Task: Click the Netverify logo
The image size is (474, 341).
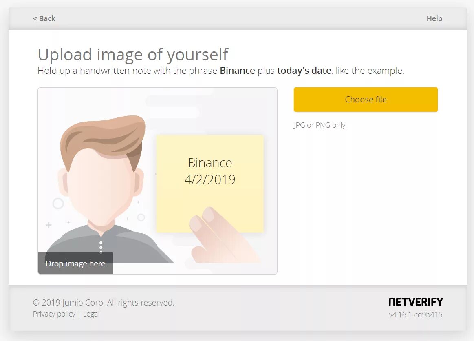Action: pyautogui.click(x=415, y=302)
